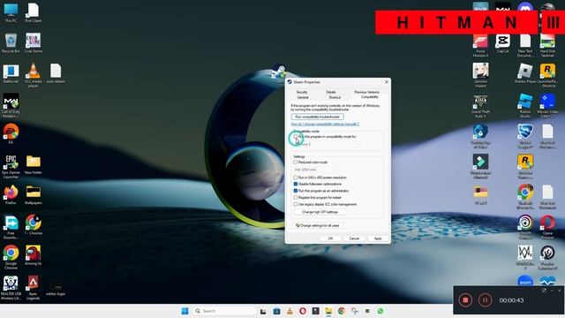Select the EA app desktop icon
The width and height of the screenshot is (565, 318).
pyautogui.click(x=11, y=134)
